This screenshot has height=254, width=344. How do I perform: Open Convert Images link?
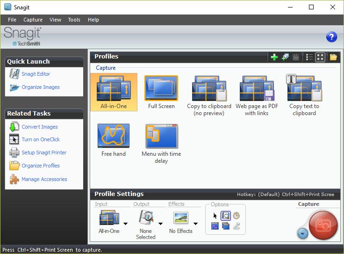tap(39, 127)
